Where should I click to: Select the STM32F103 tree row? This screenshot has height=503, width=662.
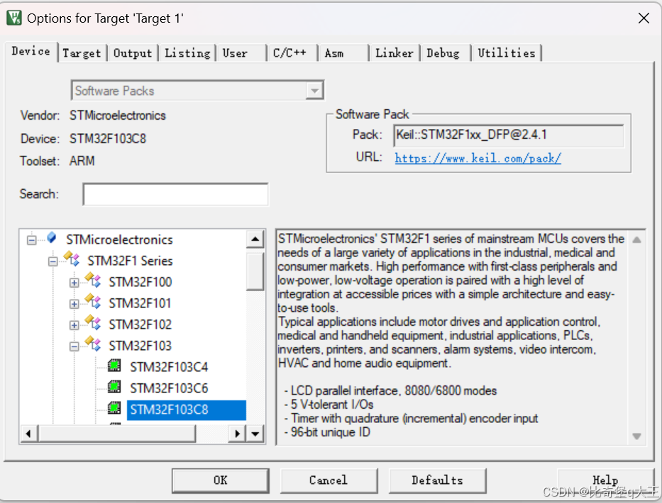click(140, 346)
